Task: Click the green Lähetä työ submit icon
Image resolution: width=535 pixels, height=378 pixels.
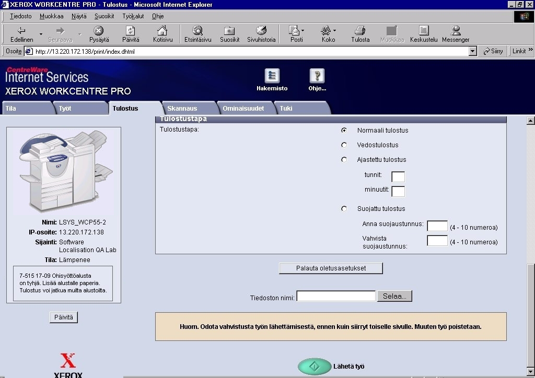Action: click(x=314, y=367)
